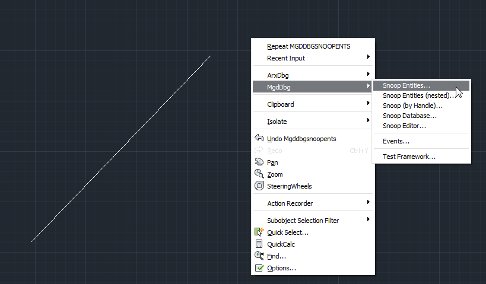The width and height of the screenshot is (486, 284).
Task: Open Events... from the submenu
Action: pos(421,141)
